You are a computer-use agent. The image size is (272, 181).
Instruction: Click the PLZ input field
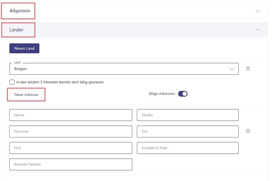point(71,148)
